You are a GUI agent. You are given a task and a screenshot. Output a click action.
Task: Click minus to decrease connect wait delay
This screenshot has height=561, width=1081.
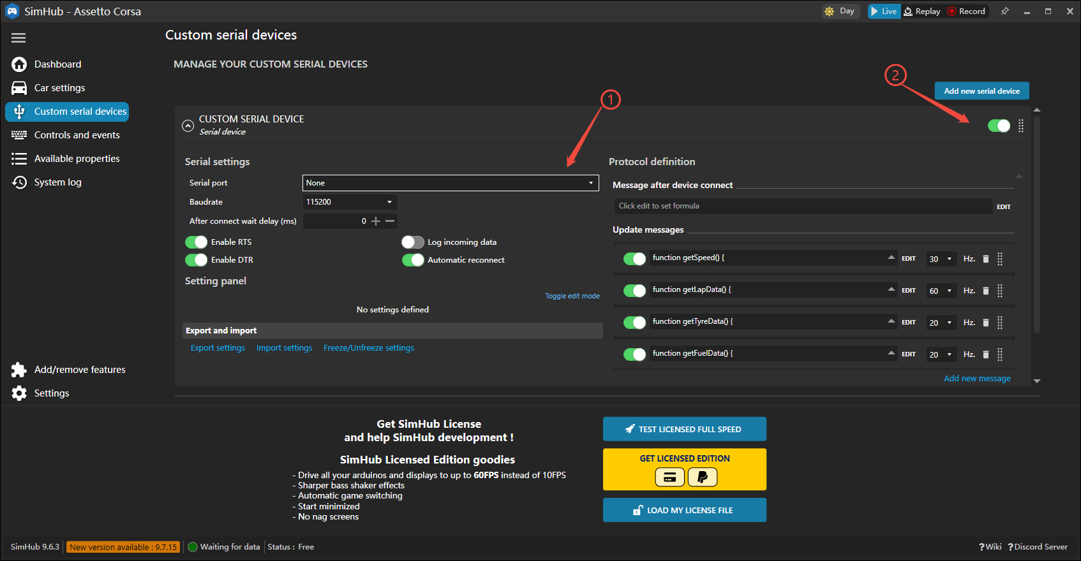coord(390,221)
